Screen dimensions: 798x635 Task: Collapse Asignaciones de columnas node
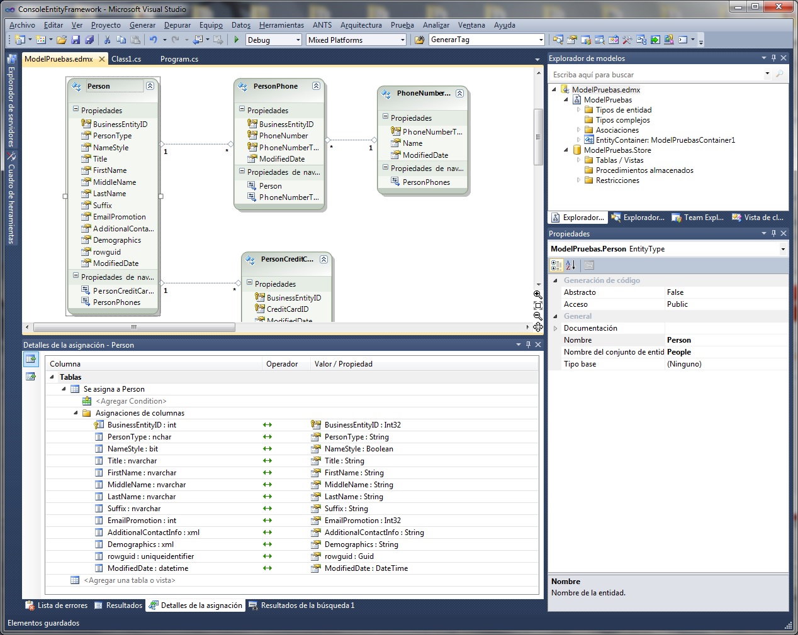tap(76, 413)
